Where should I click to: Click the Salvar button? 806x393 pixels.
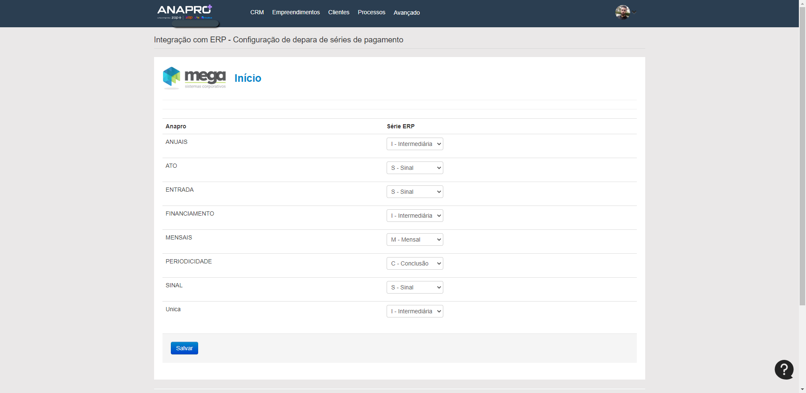(184, 348)
